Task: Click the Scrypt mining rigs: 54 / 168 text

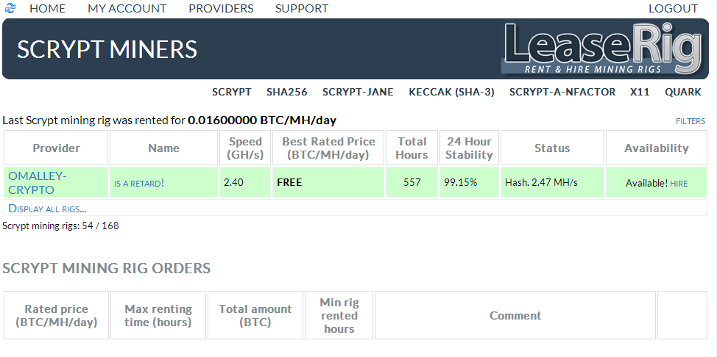Action: click(x=61, y=226)
